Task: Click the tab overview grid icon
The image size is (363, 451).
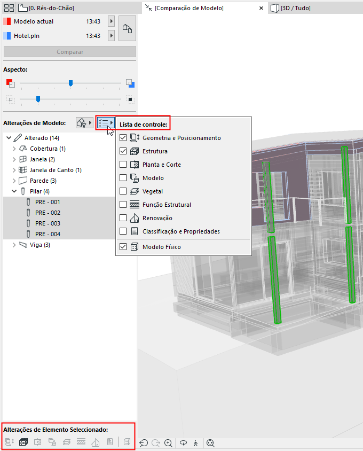Action: (9, 8)
